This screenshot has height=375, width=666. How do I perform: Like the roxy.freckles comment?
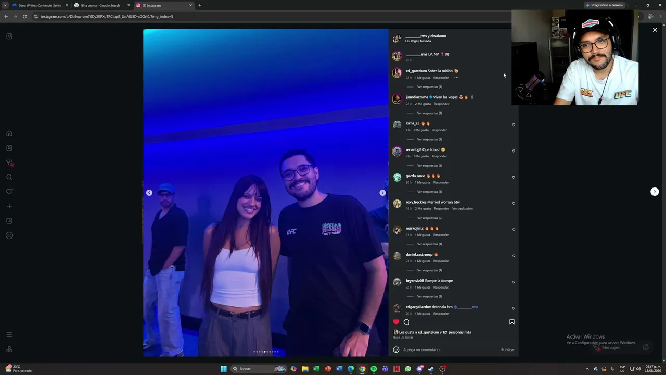click(x=514, y=203)
